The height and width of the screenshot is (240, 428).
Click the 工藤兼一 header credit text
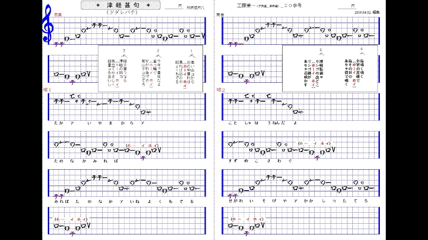(266, 6)
